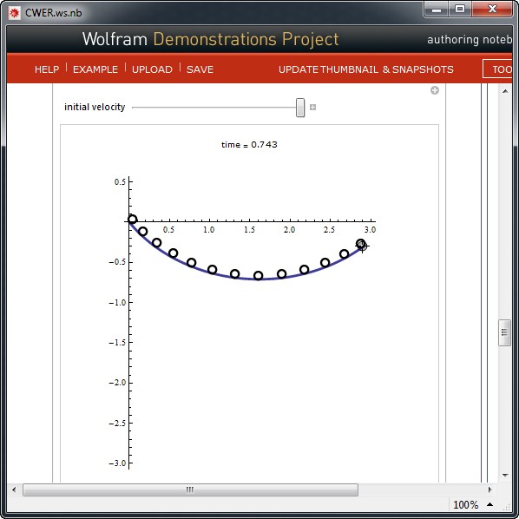
Task: Click the vertical scrollbar thumb
Action: point(505,332)
